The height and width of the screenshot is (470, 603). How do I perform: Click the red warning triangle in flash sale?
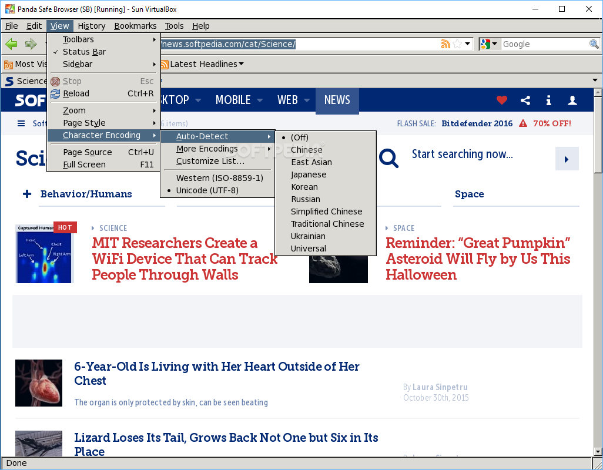pos(523,123)
